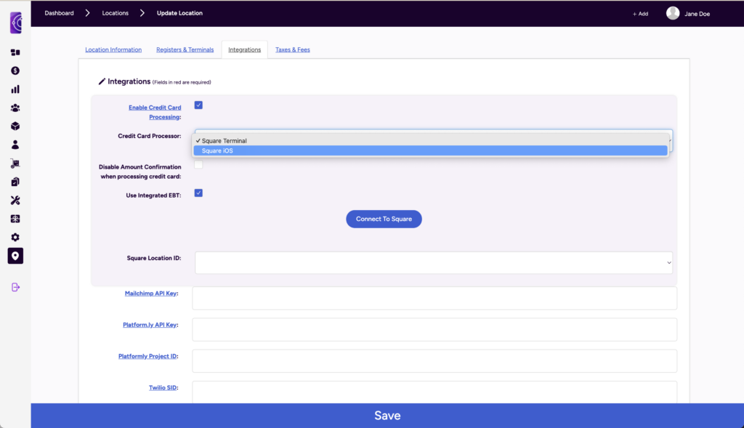This screenshot has width=744, height=428.
Task: Click the pencil icon beside Integrations
Action: coord(102,81)
